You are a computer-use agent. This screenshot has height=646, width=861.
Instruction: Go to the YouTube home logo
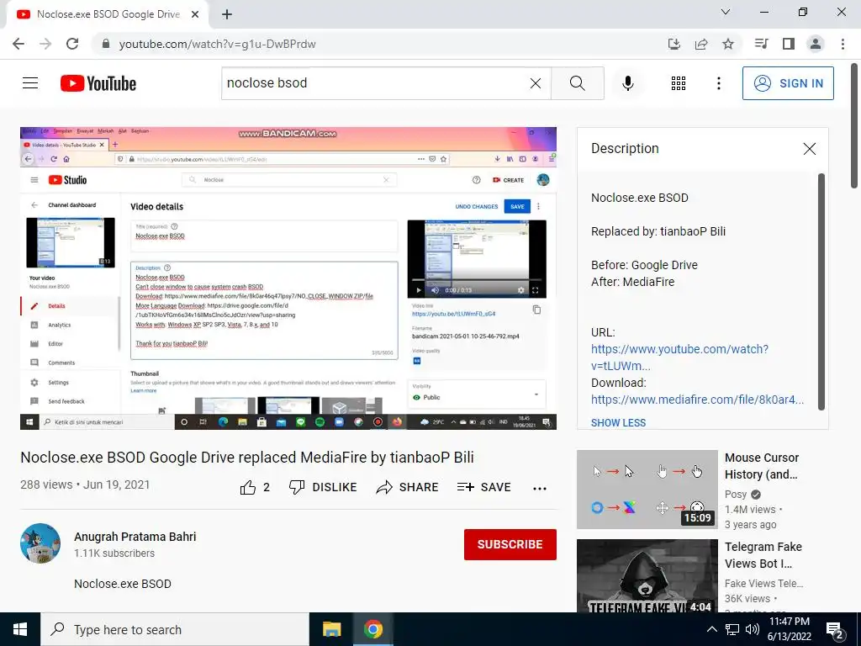coord(98,83)
